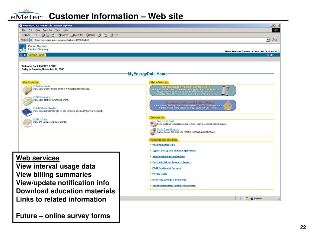Click the History icon in the toolbar
Viewport: 309px width, 232px height.
click(99, 35)
